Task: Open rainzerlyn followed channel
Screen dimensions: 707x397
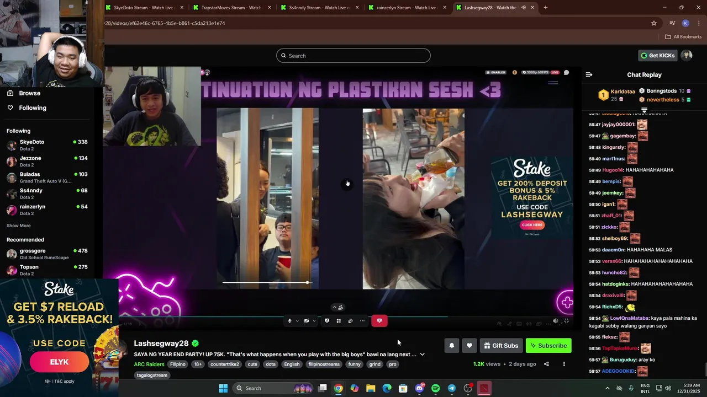Action: pos(47,210)
